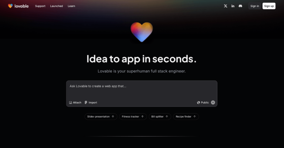Open the Launched menu item
Screen dimensions: 284x148
point(57,6)
